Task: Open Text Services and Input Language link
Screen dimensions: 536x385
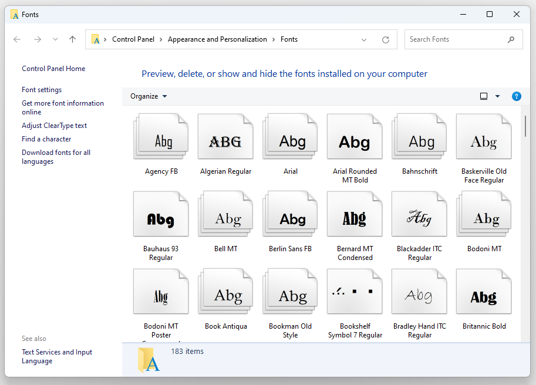Action: pos(57,356)
